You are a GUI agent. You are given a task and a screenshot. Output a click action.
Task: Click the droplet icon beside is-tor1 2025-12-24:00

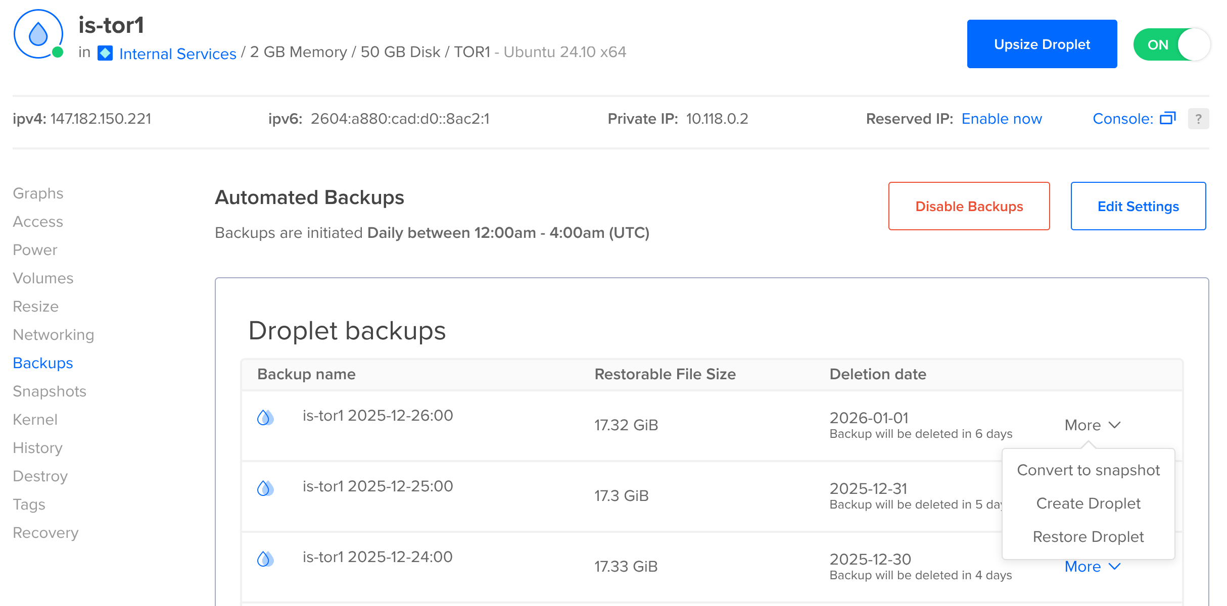point(265,560)
